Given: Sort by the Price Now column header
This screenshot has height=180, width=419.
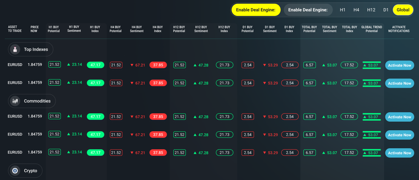Looking at the screenshot, I should click(35, 29).
